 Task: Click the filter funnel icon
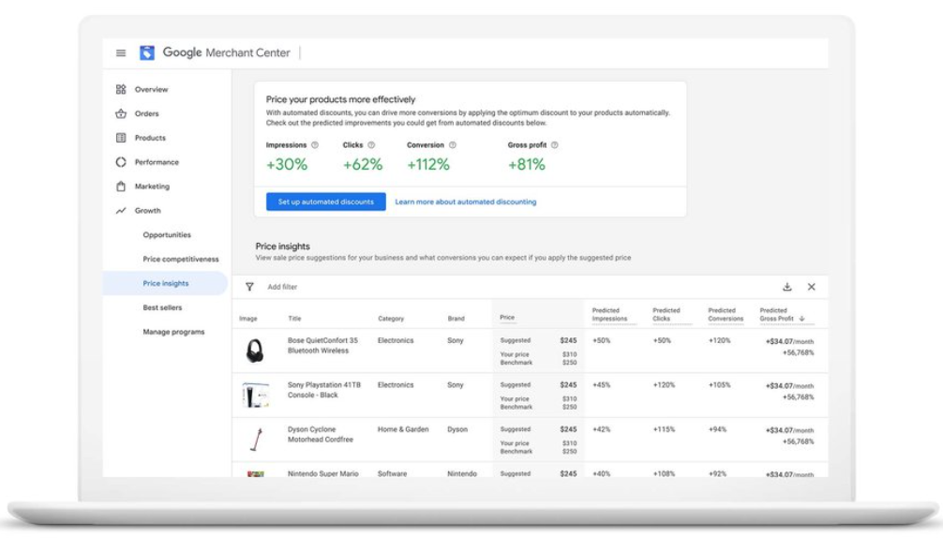(x=249, y=287)
